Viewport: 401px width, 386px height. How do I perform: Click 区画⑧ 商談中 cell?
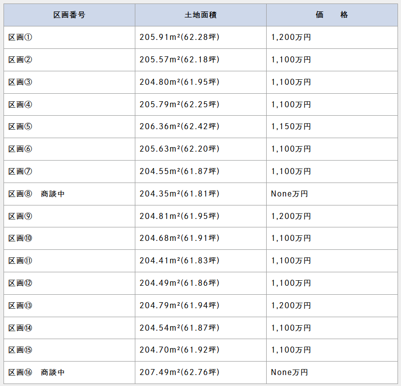(36, 194)
